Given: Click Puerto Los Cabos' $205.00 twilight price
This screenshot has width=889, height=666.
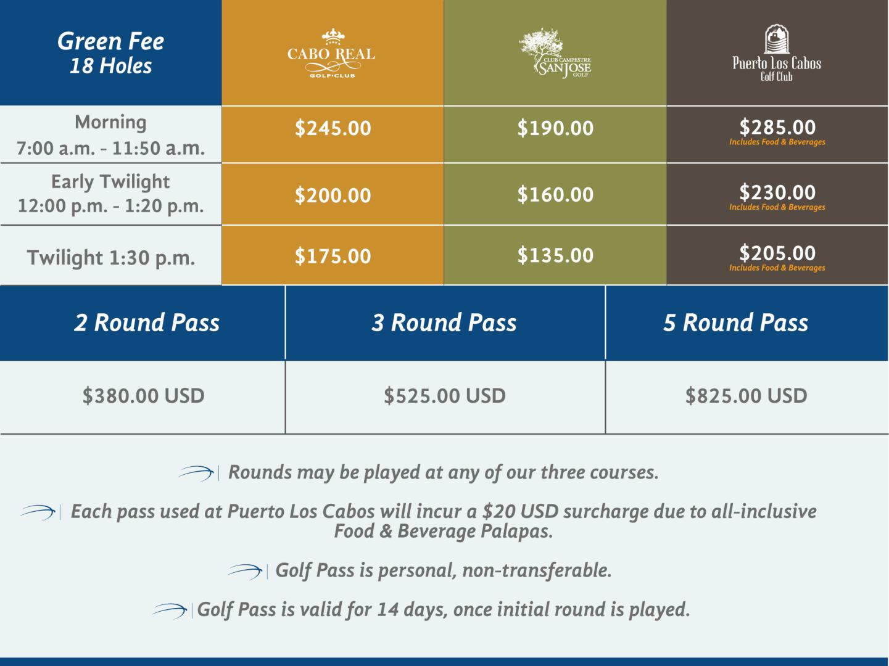Looking at the screenshot, I should click(x=777, y=253).
